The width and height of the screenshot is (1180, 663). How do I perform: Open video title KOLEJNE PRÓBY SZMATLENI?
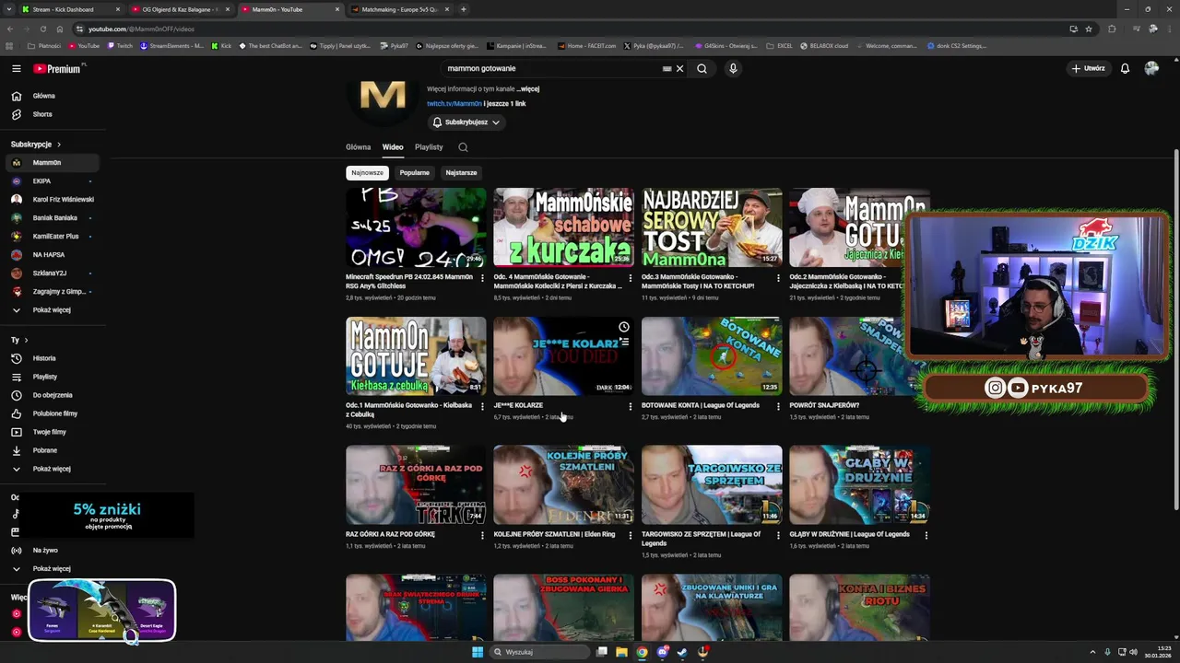[x=554, y=534]
